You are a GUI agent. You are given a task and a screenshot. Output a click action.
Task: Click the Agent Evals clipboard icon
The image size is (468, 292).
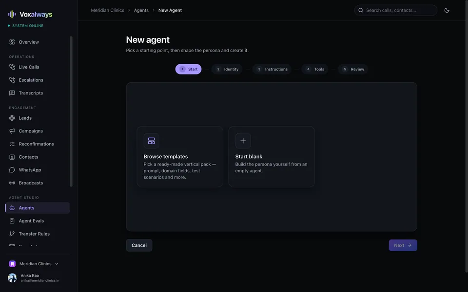12,221
